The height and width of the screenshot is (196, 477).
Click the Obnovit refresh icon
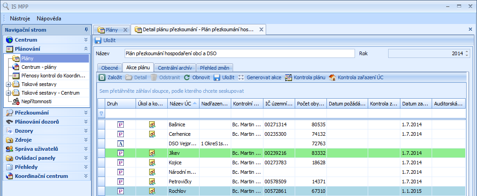click(187, 77)
